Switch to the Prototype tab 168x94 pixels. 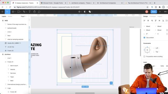153,16
